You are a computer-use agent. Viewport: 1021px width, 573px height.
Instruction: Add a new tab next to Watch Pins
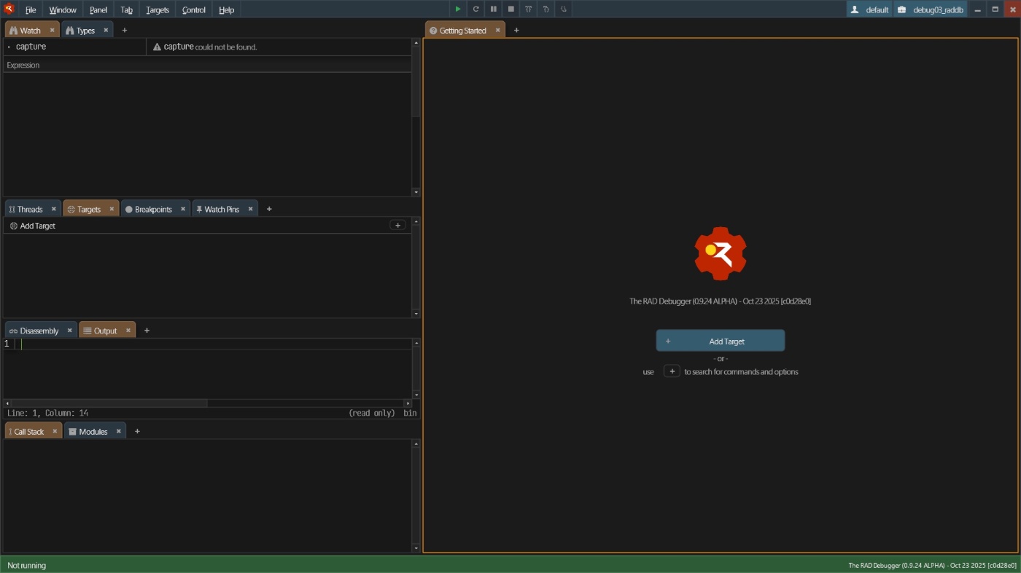[269, 209]
